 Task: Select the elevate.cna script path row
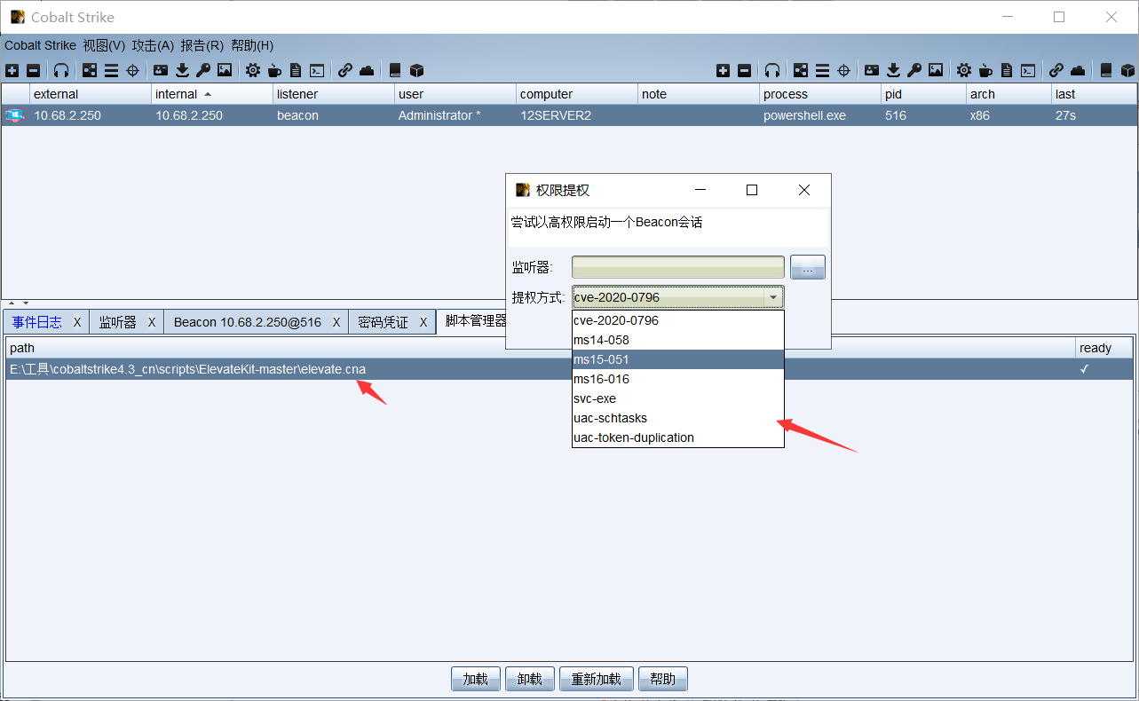pos(569,369)
